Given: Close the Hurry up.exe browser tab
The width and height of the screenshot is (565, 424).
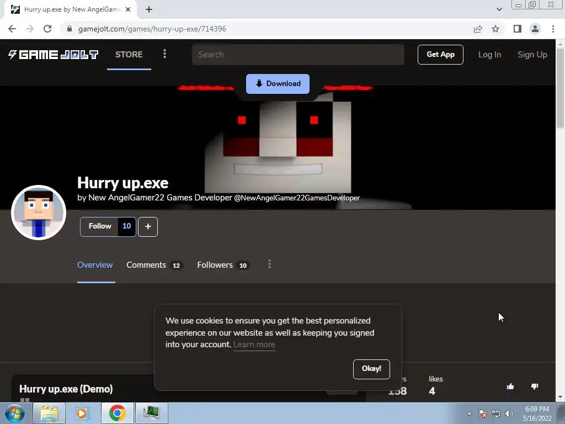Looking at the screenshot, I should click(128, 10).
